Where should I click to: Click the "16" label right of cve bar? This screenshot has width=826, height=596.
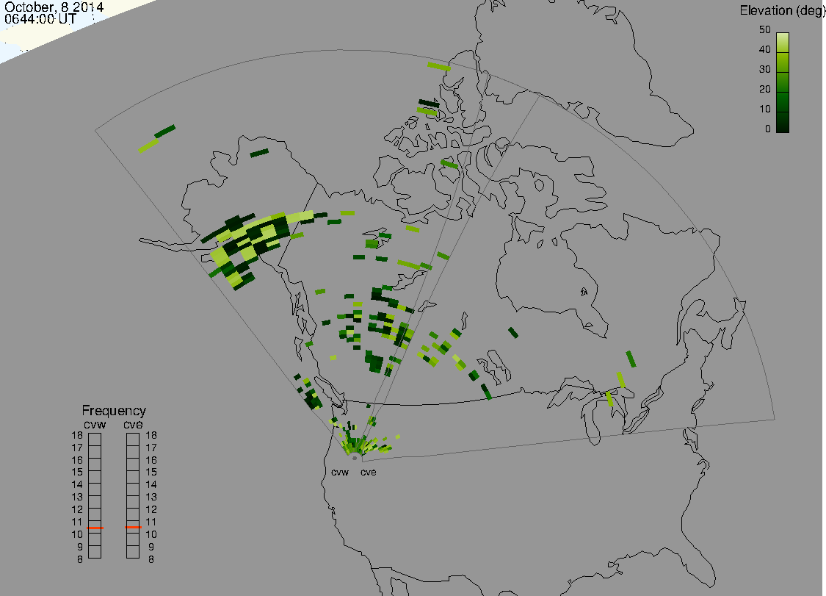point(151,461)
